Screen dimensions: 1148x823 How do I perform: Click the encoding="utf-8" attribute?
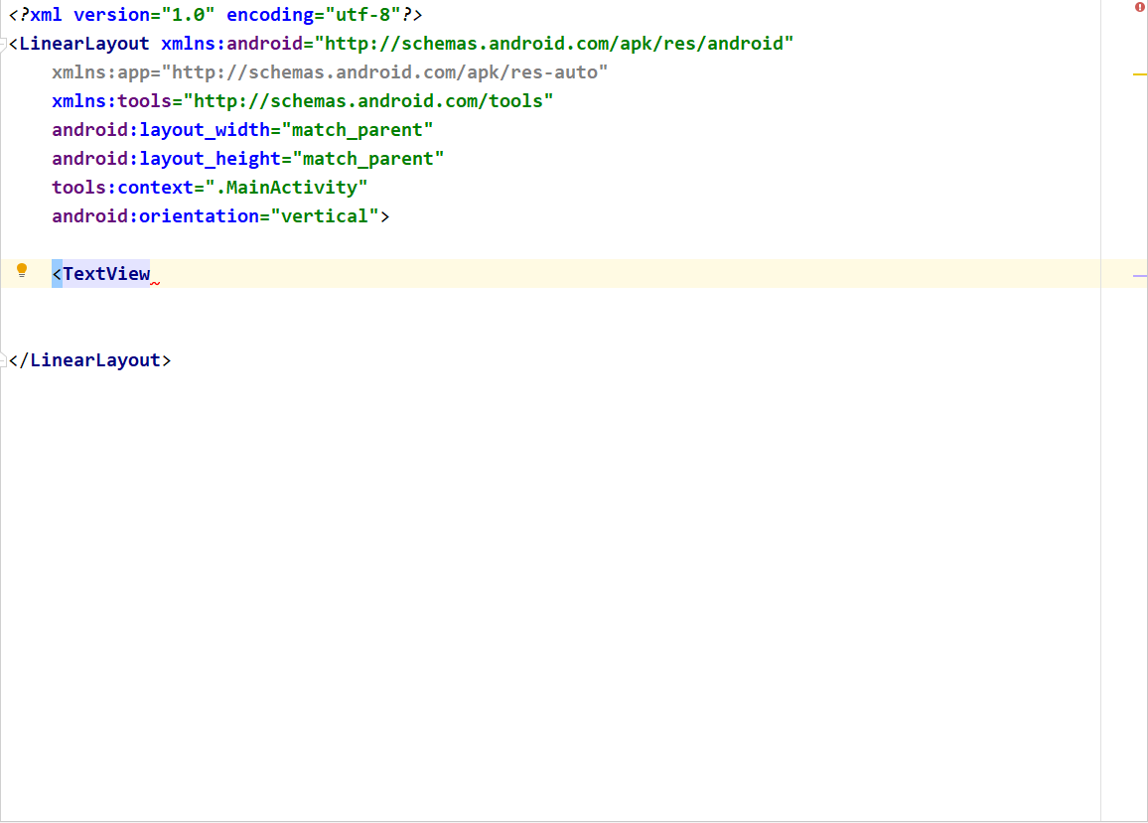pos(314,15)
